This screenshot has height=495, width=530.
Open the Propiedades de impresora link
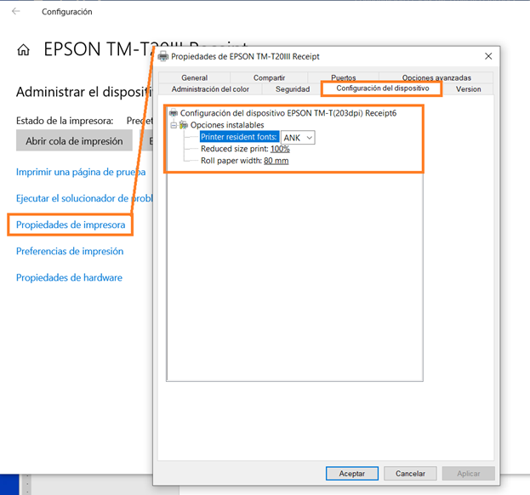(71, 225)
